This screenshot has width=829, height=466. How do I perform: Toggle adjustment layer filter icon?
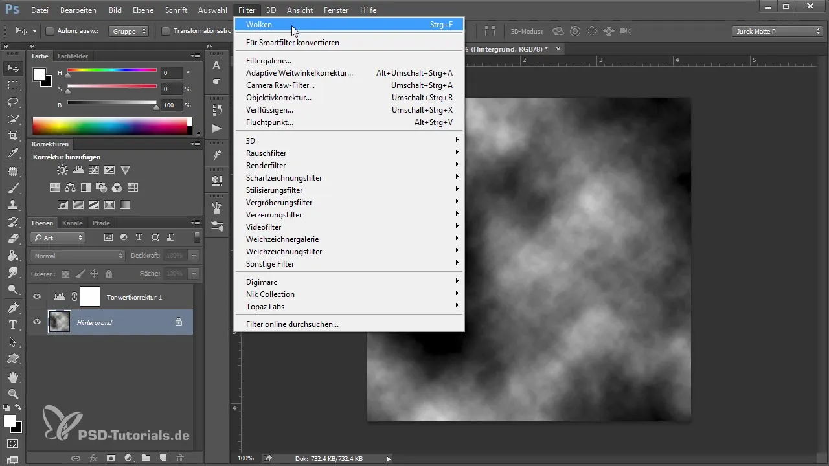124,238
